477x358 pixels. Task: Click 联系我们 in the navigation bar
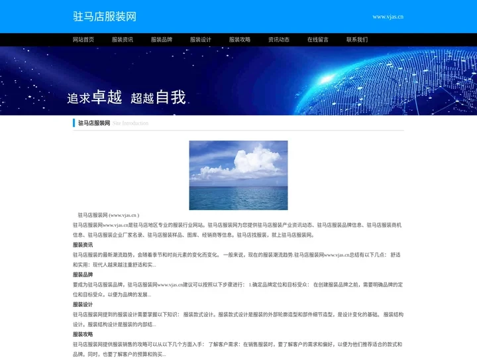click(x=357, y=40)
